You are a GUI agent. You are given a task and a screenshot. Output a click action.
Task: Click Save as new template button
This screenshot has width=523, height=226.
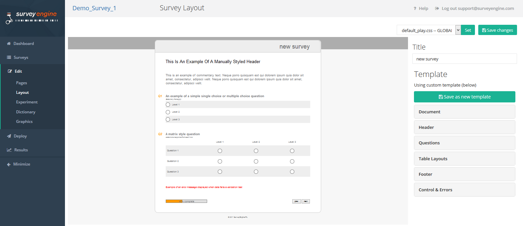pyautogui.click(x=464, y=97)
